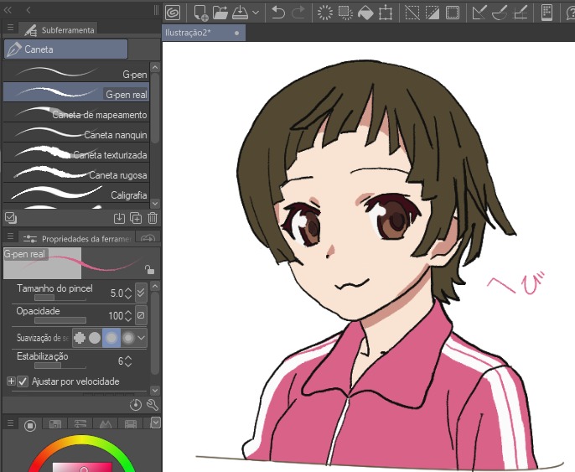Select the Caligrafia subtool
The height and width of the screenshot is (472, 575).
(x=76, y=193)
